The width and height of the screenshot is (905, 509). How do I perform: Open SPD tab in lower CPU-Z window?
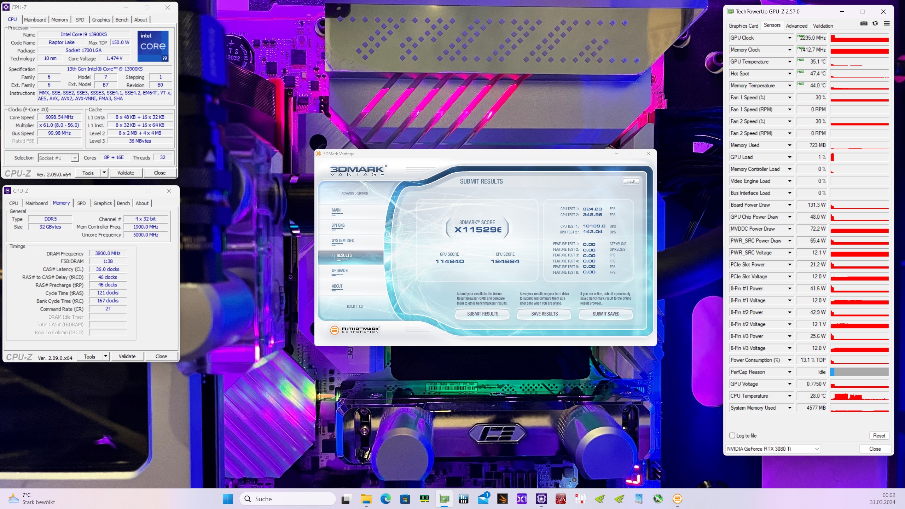click(x=81, y=203)
